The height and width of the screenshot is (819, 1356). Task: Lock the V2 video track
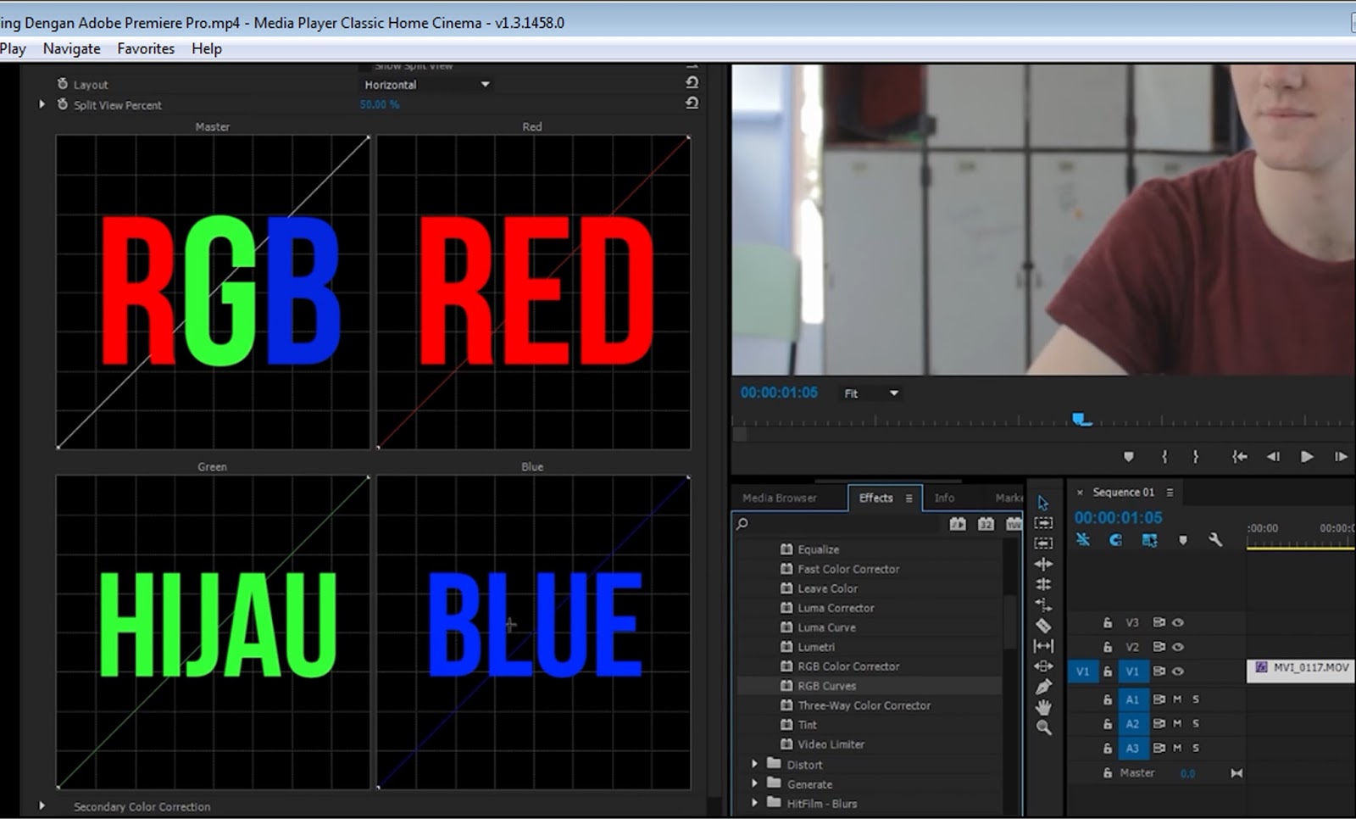coord(1108,647)
